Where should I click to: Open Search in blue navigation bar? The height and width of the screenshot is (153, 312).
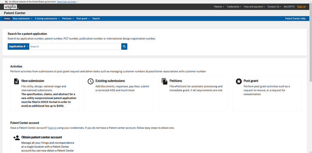tap(96, 18)
